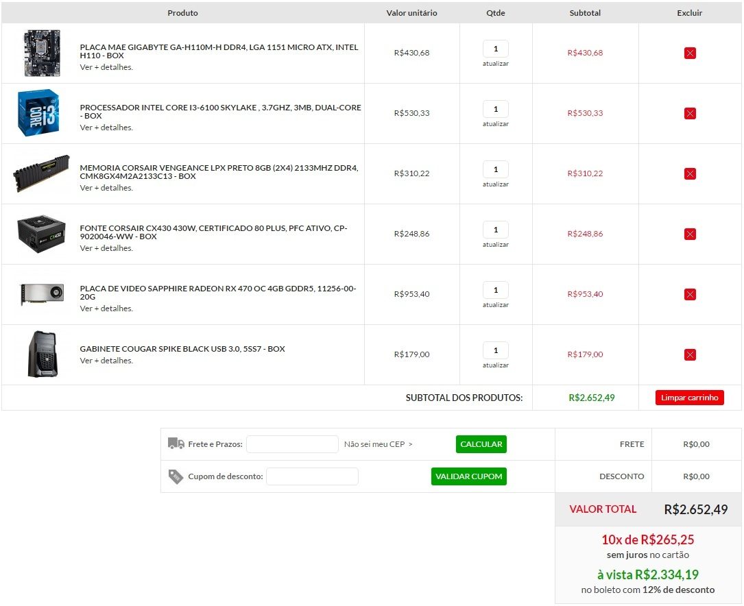Click the VALIDAR CUPOM button
The width and height of the screenshot is (744, 606).
coord(469,476)
